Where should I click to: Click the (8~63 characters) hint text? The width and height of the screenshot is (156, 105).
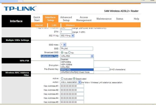click(118, 70)
